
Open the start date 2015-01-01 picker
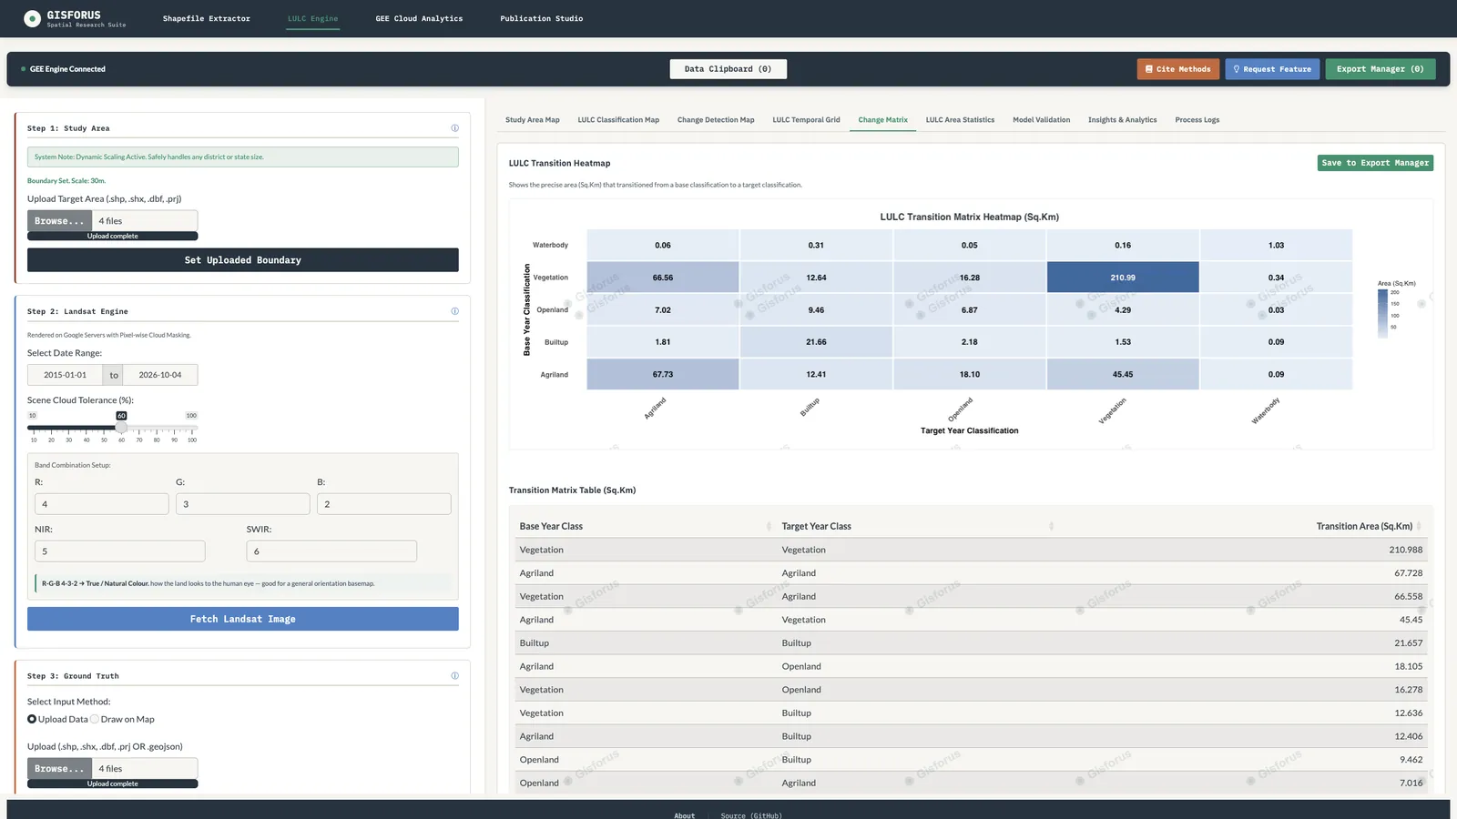(x=66, y=375)
